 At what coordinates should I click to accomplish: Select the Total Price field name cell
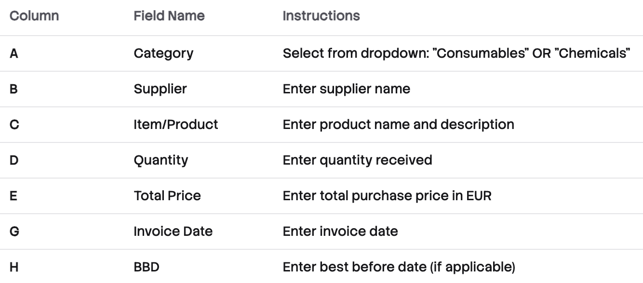[167, 195]
